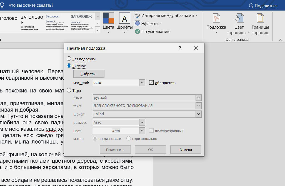This screenshot has width=285, height=186.
Task: Select the Без подложки radio option
Action: point(69,59)
